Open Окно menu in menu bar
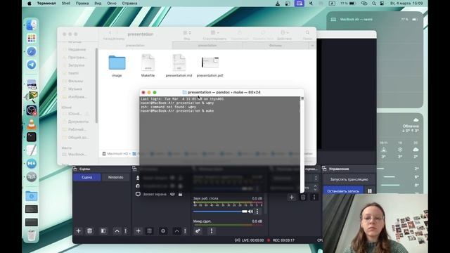Image resolution: width=450 pixels, height=253 pixels. point(112,3)
